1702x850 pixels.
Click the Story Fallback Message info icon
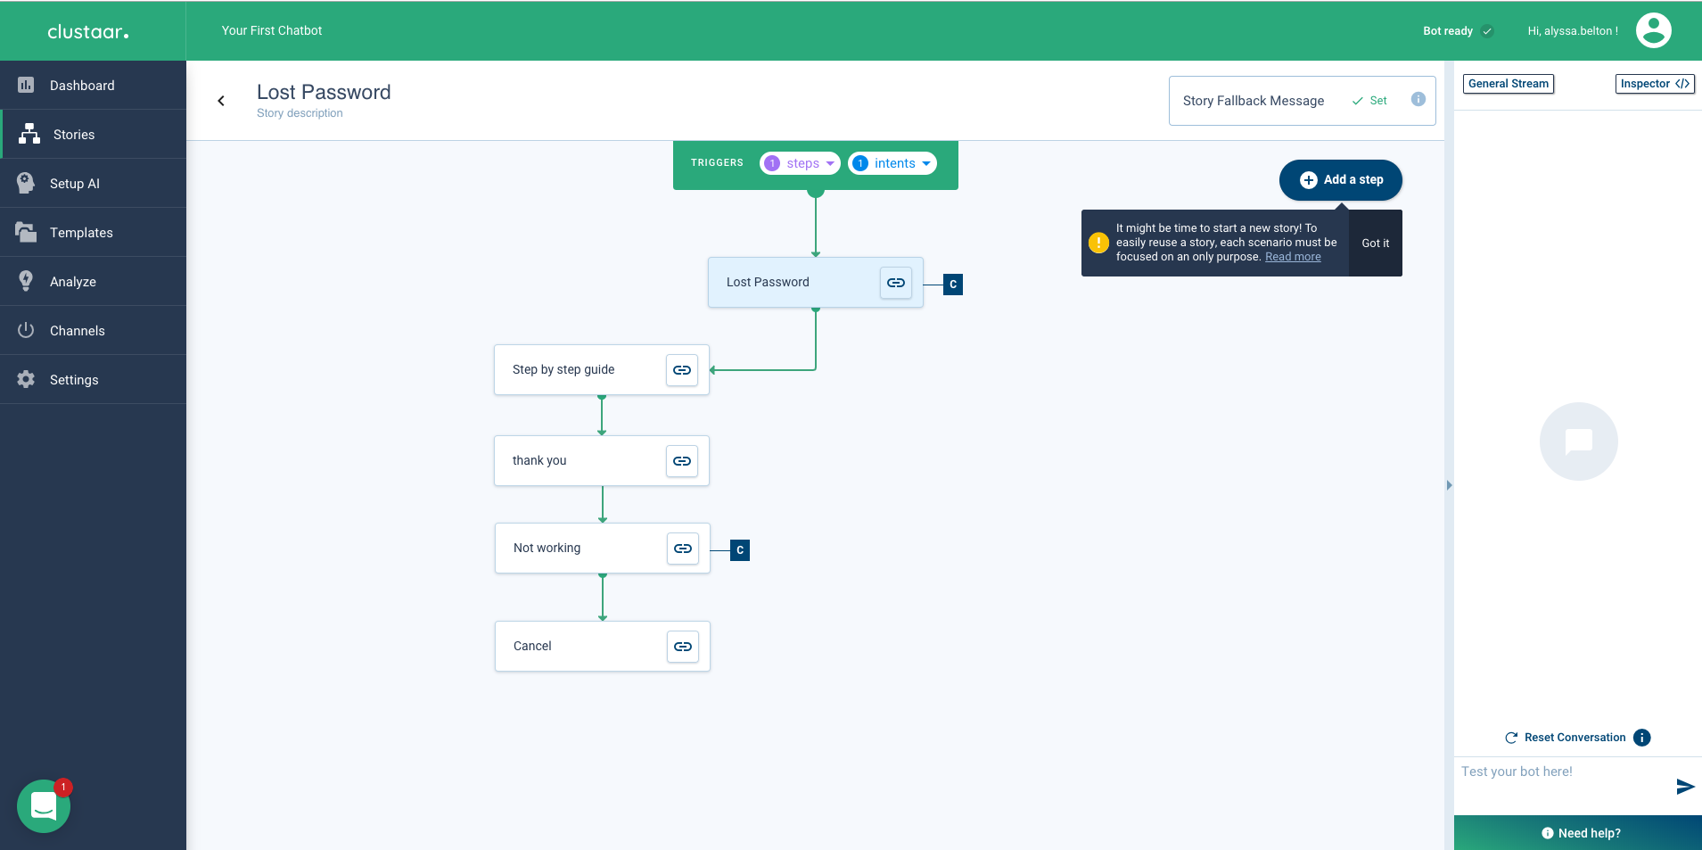1418,100
